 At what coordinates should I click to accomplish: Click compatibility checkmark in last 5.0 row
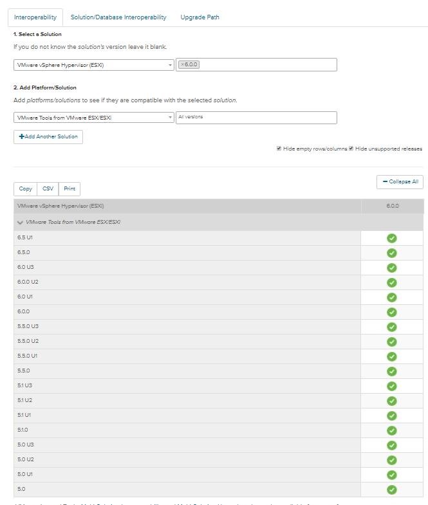(x=391, y=490)
